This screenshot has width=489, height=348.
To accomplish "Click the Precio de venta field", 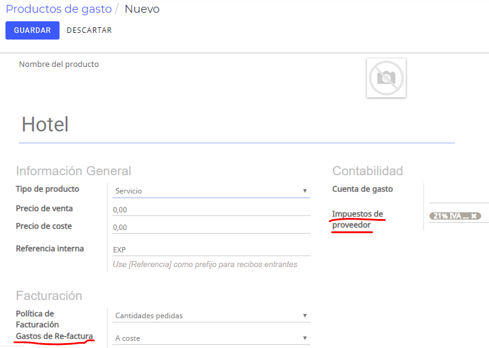I will 211,210.
